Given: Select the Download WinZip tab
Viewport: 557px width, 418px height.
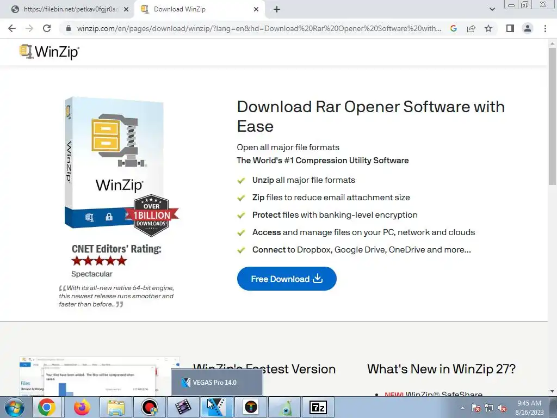Looking at the screenshot, I should click(x=200, y=9).
